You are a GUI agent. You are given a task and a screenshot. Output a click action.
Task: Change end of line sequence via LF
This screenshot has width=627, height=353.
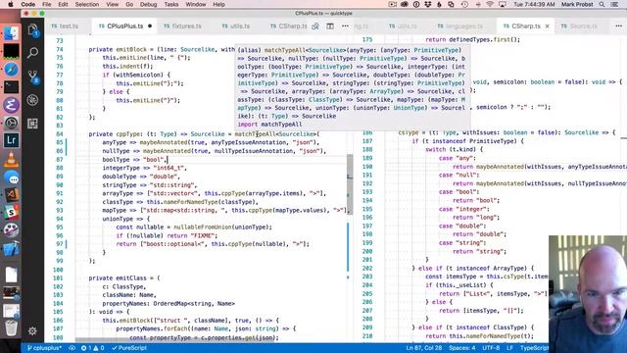509,348
